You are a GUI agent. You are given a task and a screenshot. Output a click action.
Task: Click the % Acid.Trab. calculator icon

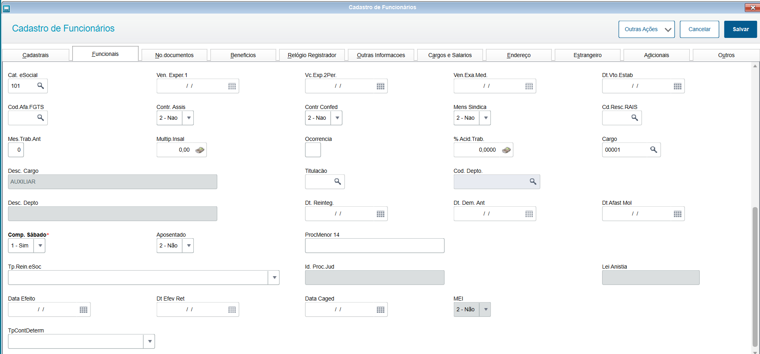(x=506, y=150)
